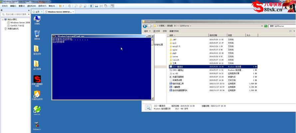
Task: Click the library search input field
Action: coord(15,14)
